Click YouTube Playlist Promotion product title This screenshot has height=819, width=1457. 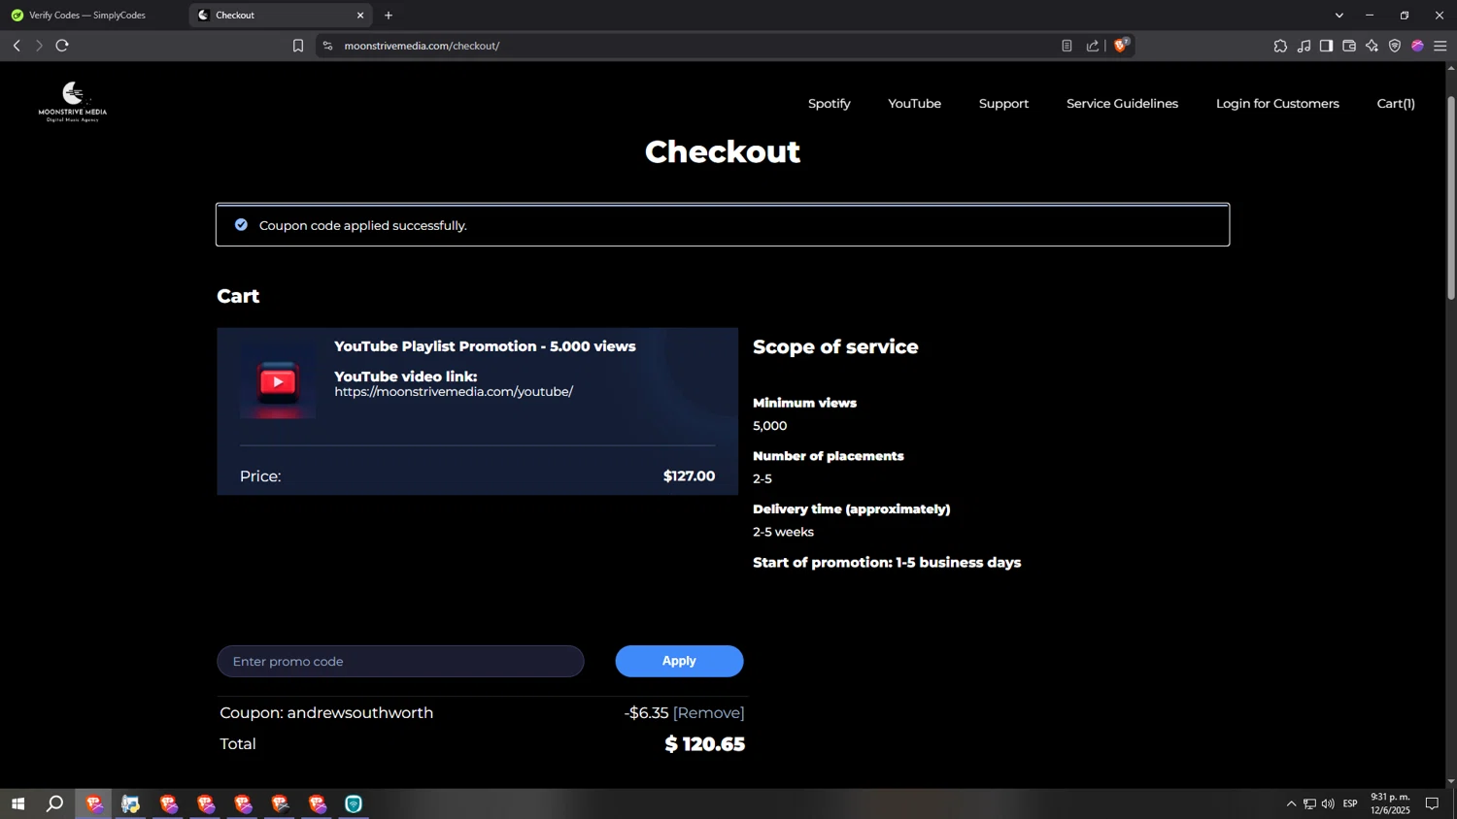click(485, 346)
